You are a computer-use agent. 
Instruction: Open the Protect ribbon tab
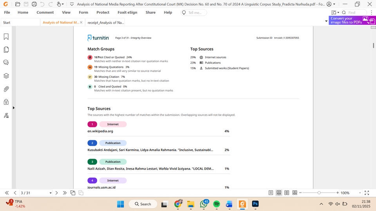tap(103, 13)
